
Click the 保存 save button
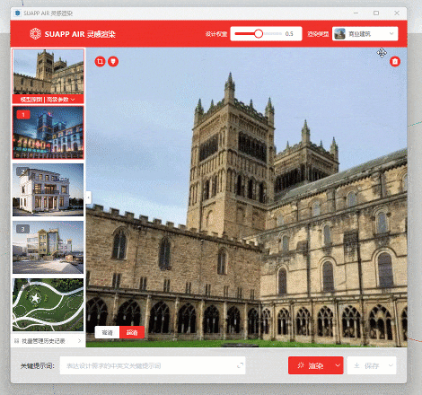pyautogui.click(x=366, y=365)
